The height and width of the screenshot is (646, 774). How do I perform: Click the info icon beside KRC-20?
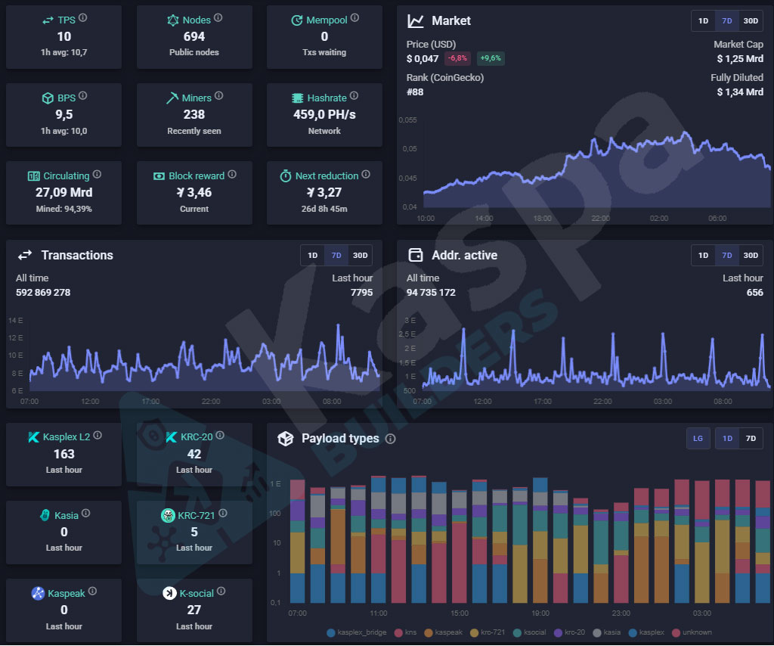220,435
